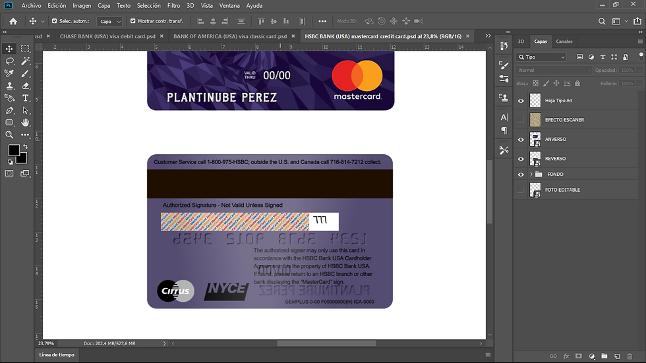
Task: Select the Path Selection tool
Action: click(25, 110)
